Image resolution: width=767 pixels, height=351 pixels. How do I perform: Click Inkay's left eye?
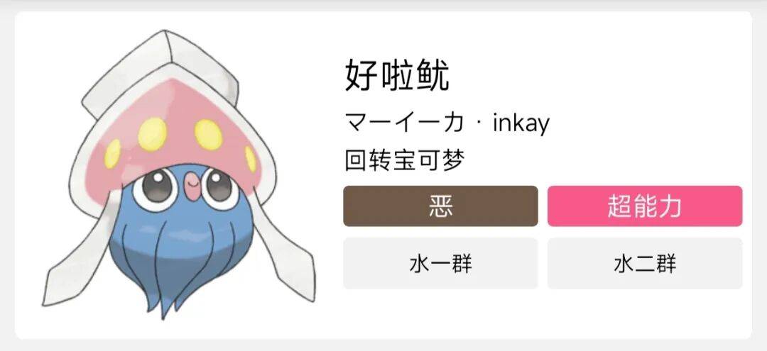coord(156,189)
